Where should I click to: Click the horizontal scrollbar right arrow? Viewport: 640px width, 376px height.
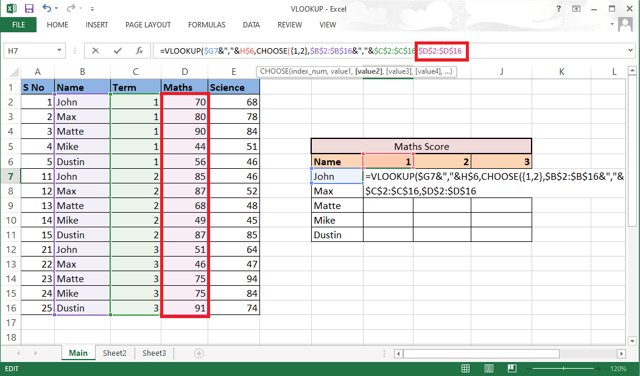point(621,353)
